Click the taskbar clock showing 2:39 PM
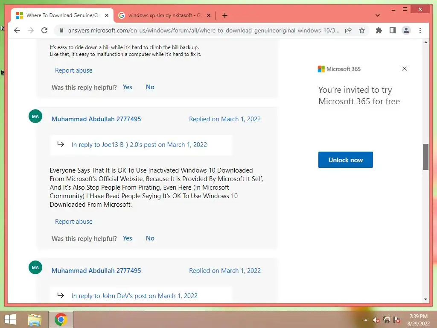Image resolution: width=437 pixels, height=328 pixels. coord(418,320)
